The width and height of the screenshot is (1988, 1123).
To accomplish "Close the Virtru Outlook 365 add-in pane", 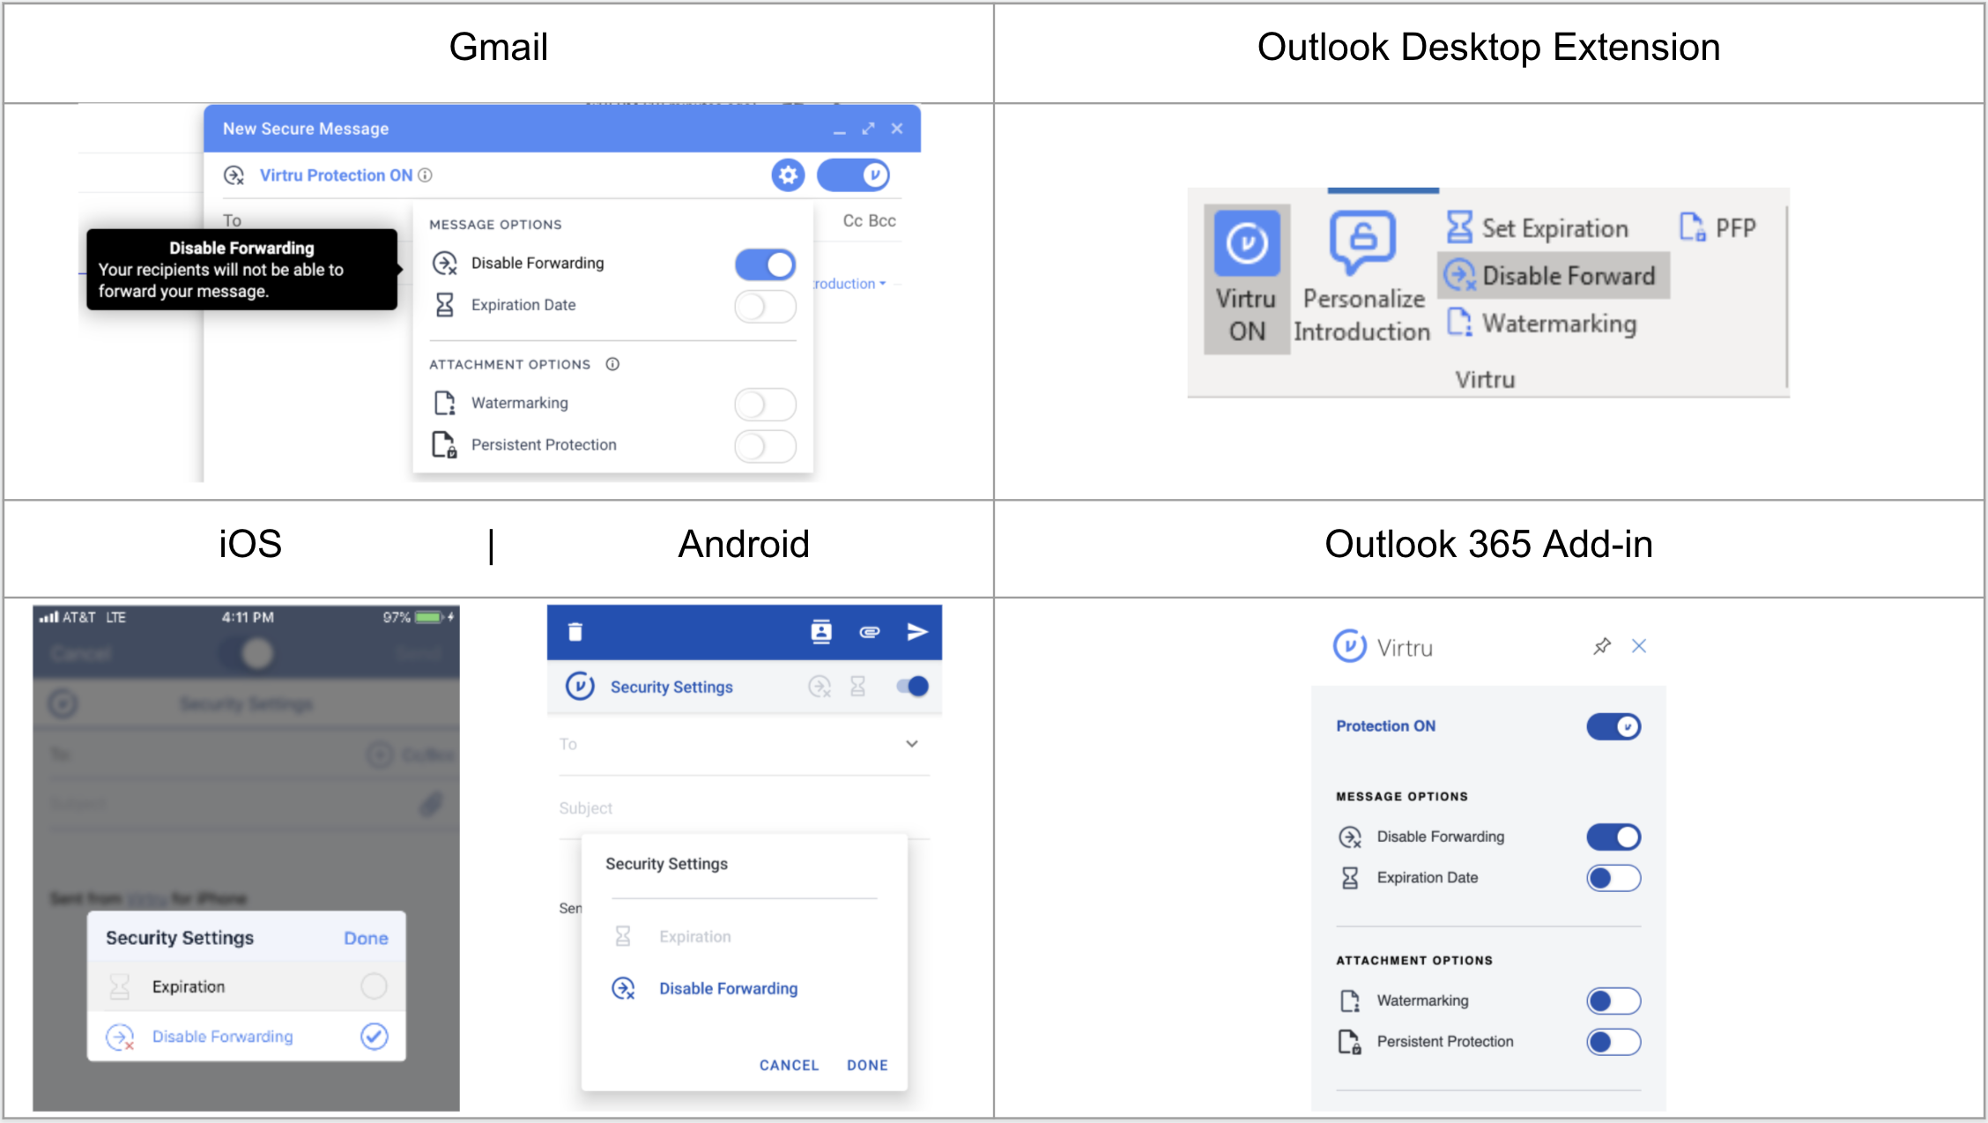I will 1639,646.
